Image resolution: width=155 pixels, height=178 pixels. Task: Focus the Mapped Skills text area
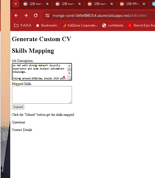click(x=42, y=95)
